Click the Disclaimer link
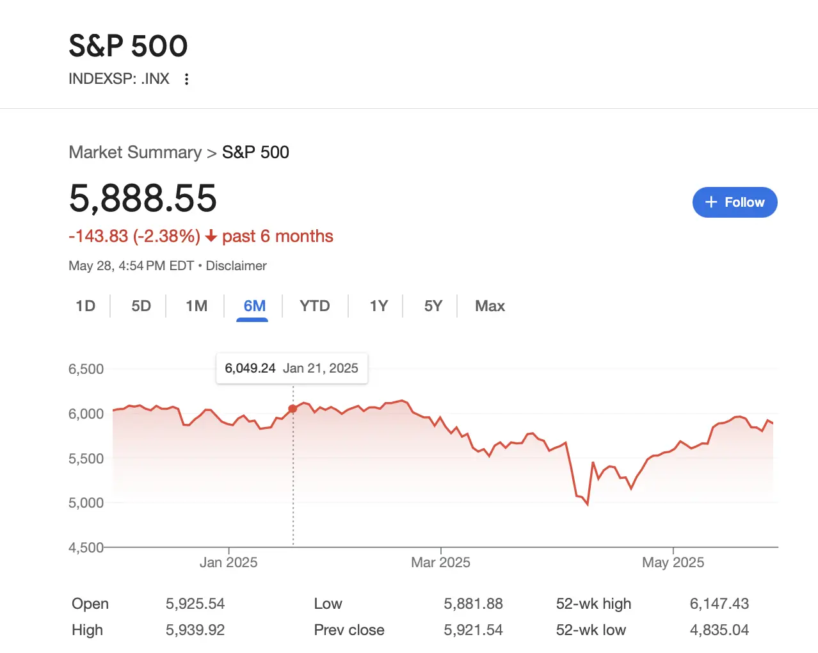818x653 pixels. (236, 266)
